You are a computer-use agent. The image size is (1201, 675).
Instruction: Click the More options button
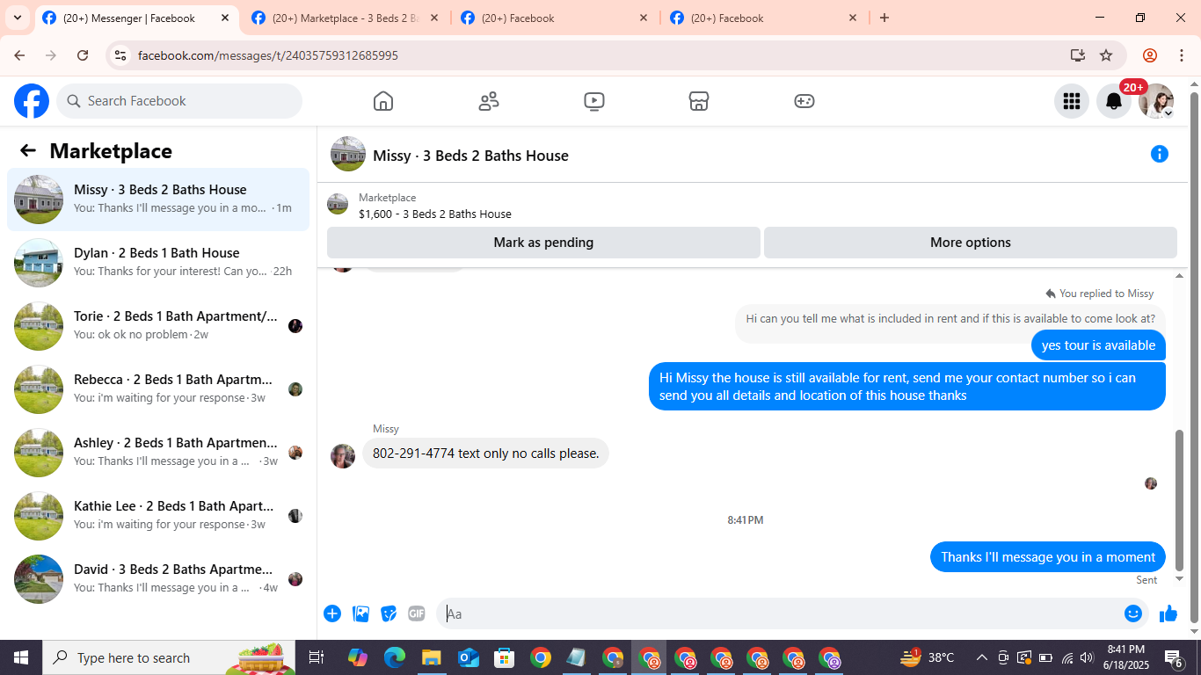[x=971, y=243]
